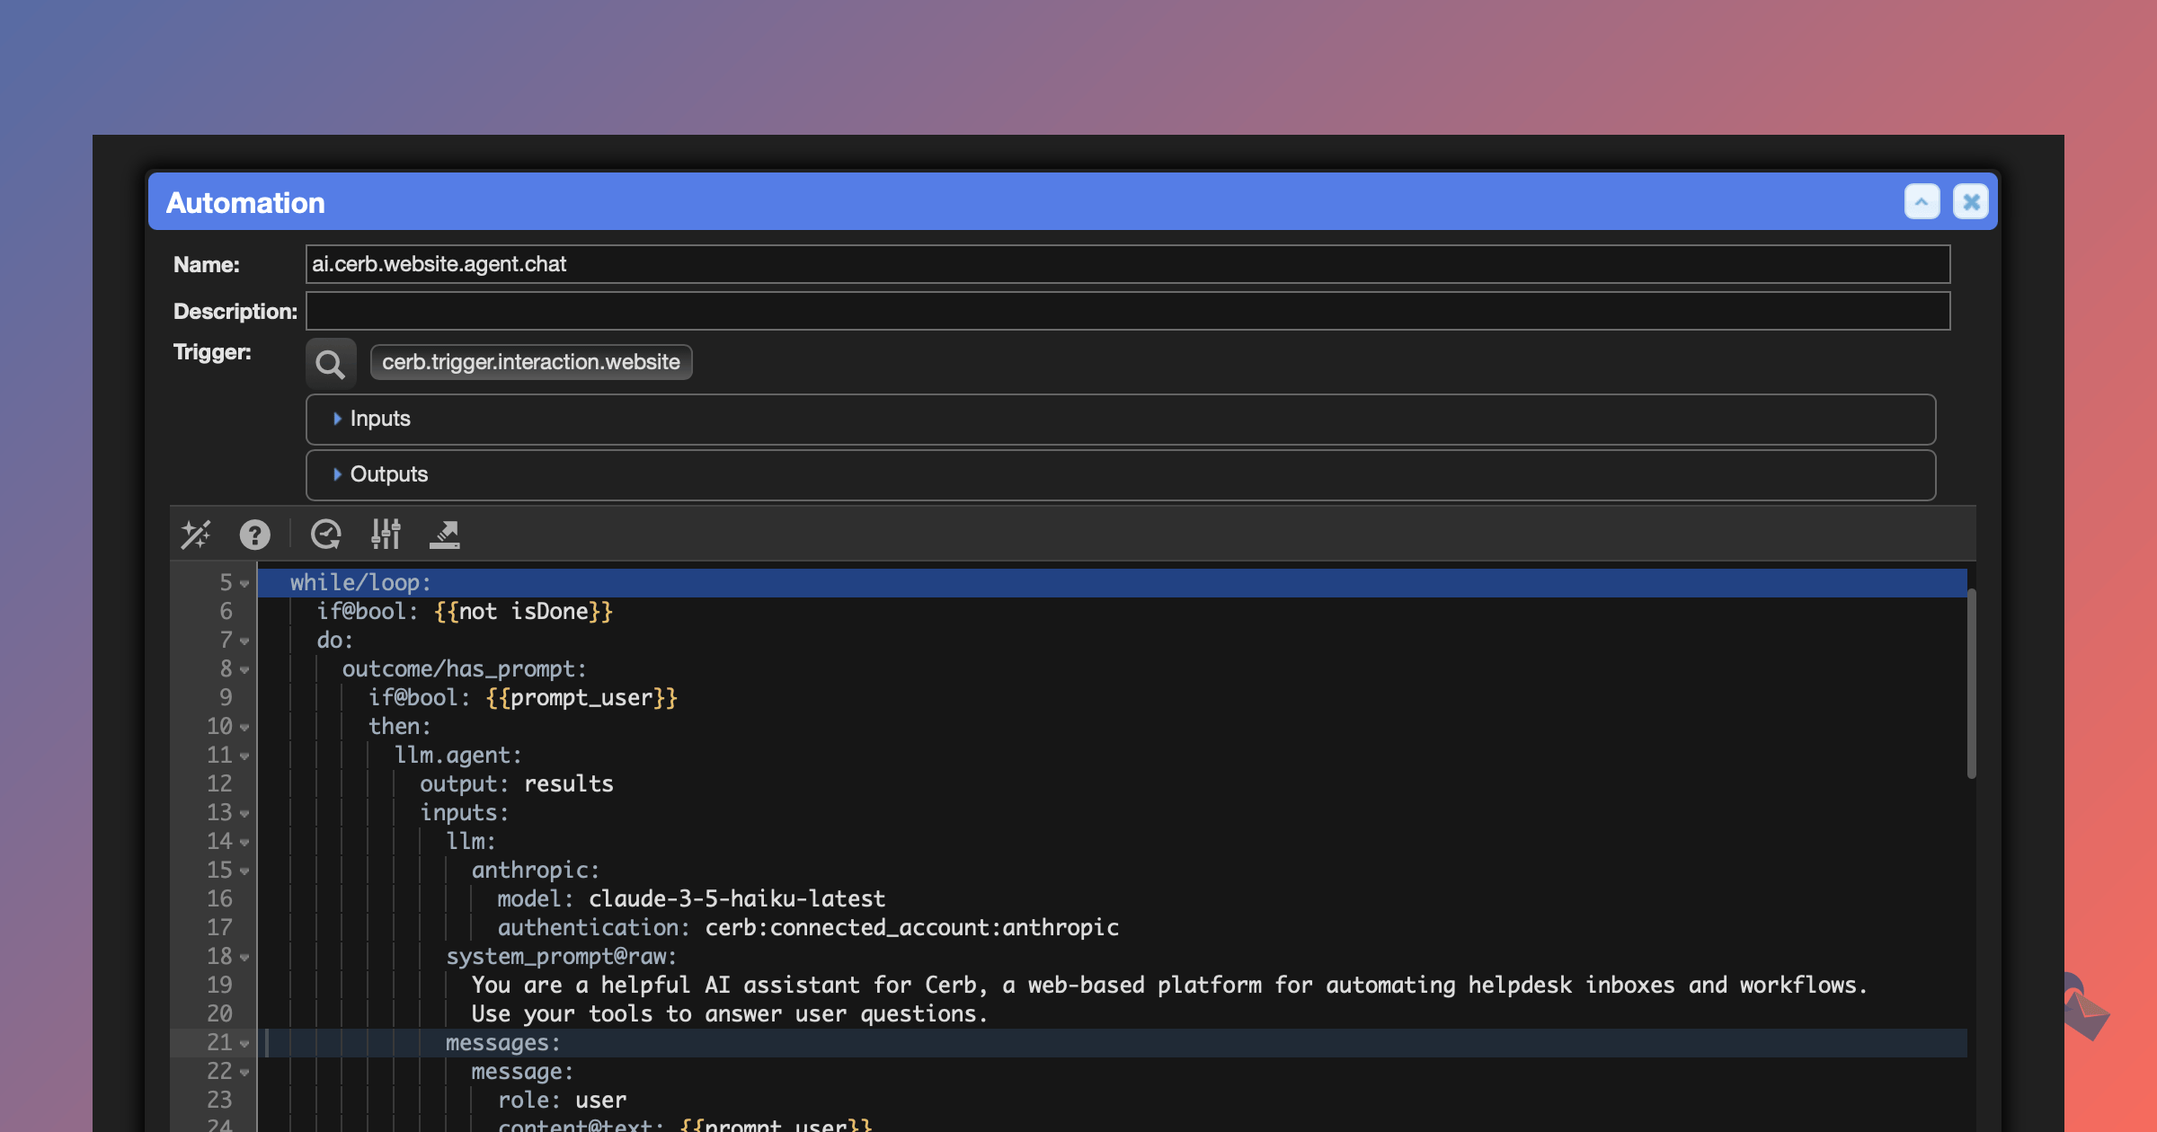Click the code editor vertical scrollbar
Screen dimensions: 2157x1132
(x=1971, y=683)
